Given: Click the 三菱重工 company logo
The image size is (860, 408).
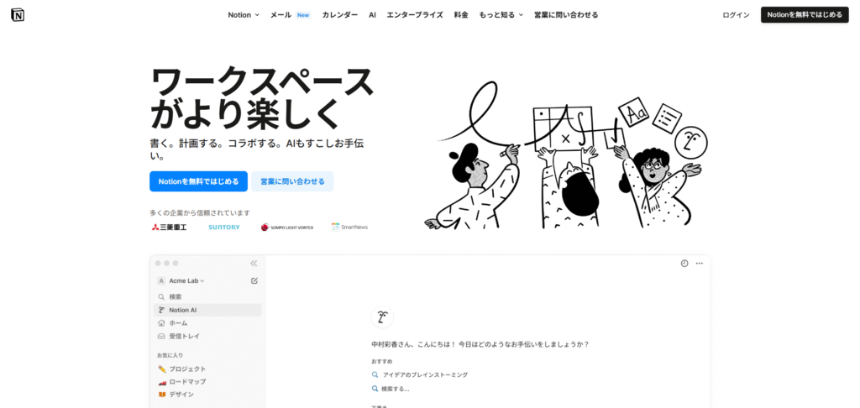Looking at the screenshot, I should [169, 227].
